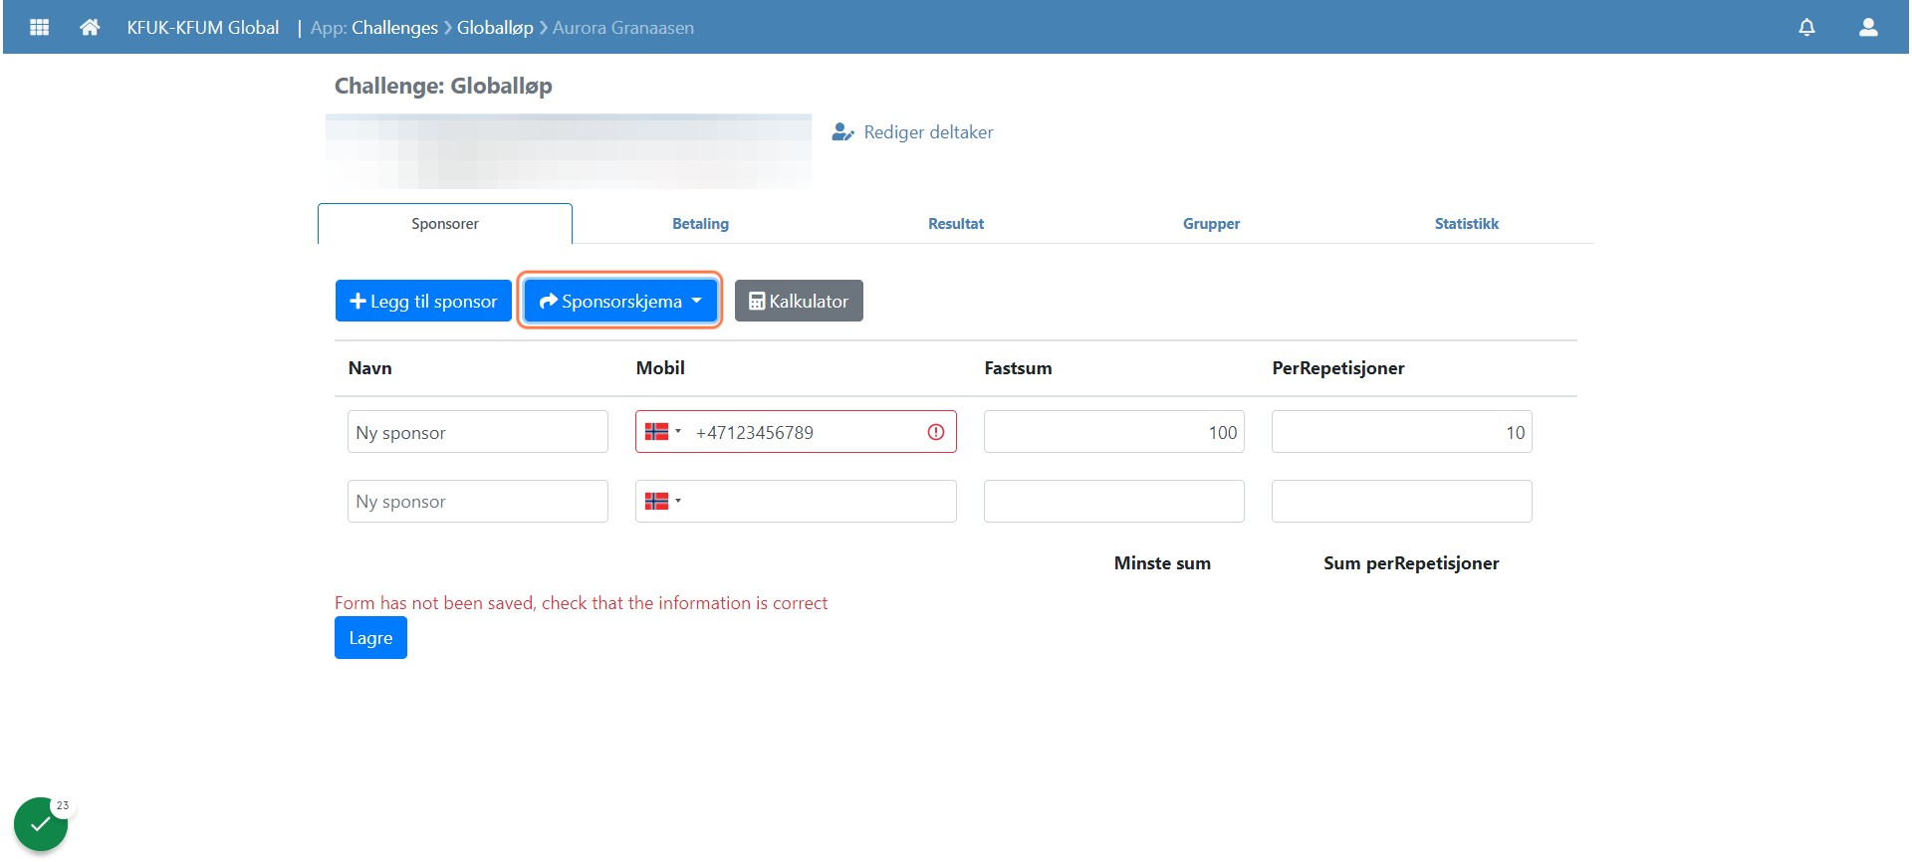Click the Fastsum field showing 100

pyautogui.click(x=1114, y=432)
